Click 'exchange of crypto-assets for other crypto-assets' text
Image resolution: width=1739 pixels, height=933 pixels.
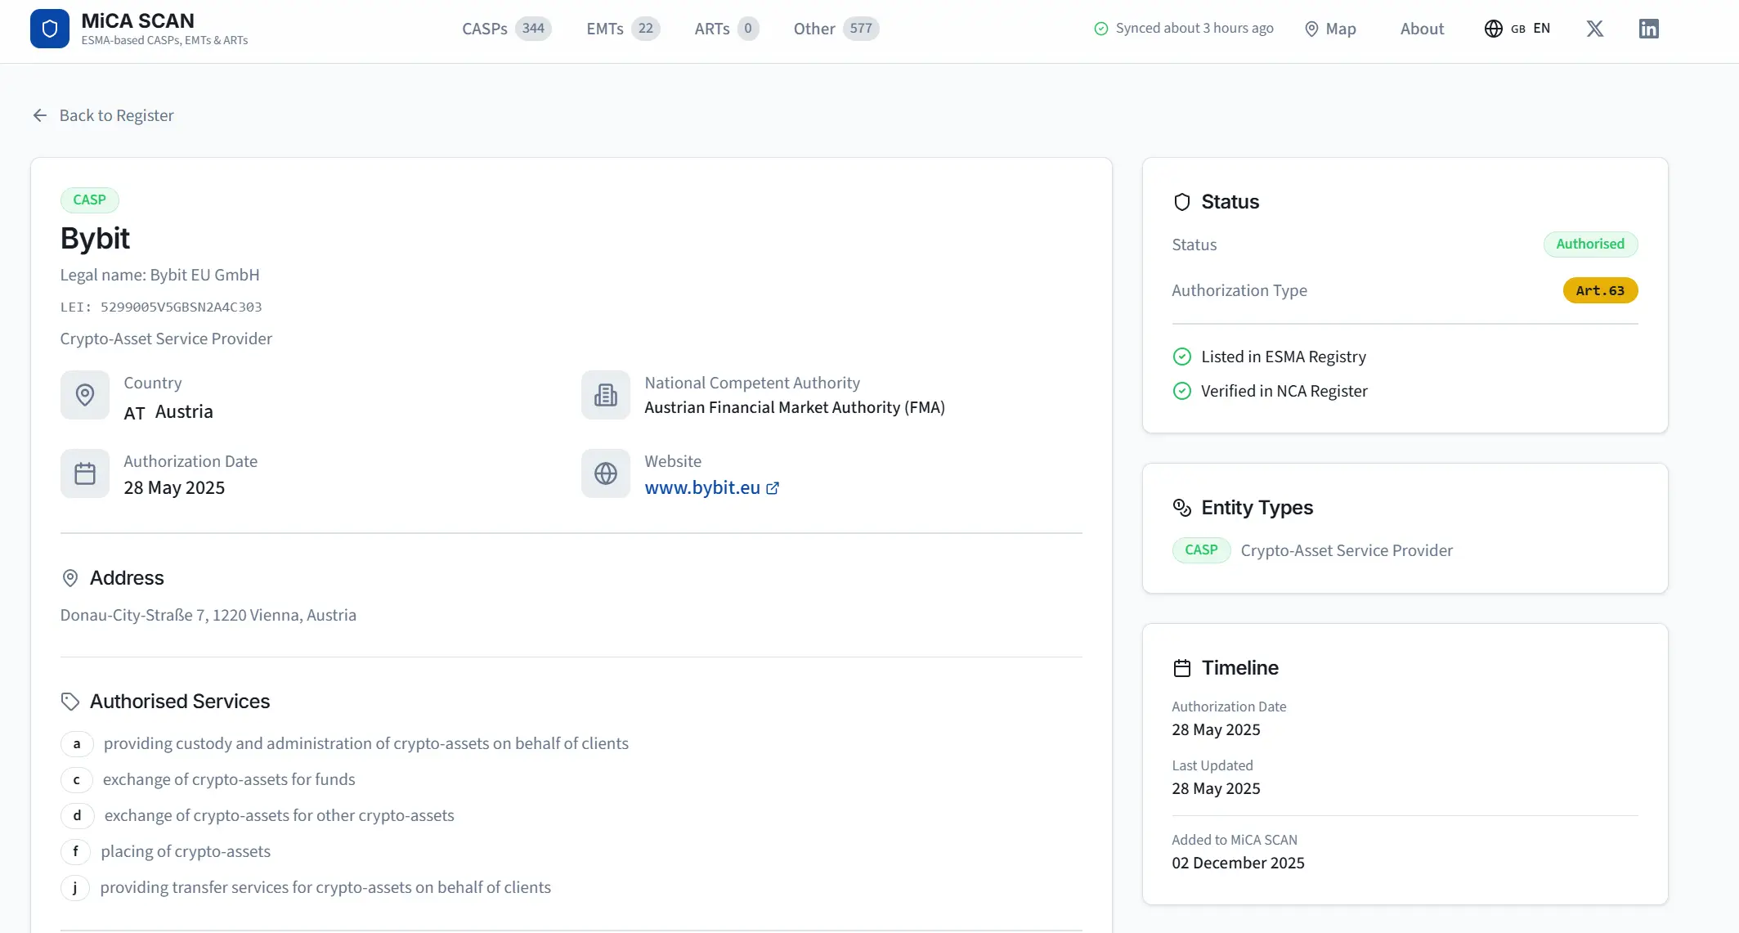[x=280, y=816]
